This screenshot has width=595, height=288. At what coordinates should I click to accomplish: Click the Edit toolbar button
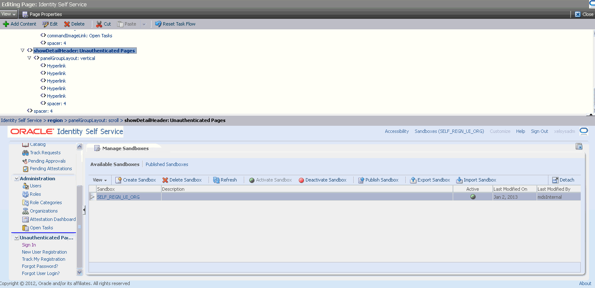click(50, 24)
